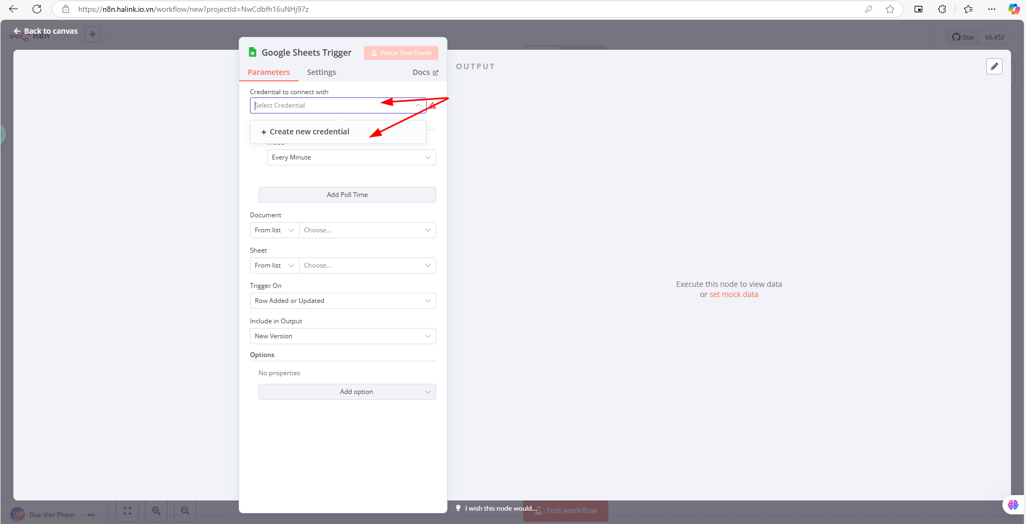Viewport: 1026px width, 524px height.
Task: Click the 'Trigger On' label
Action: point(265,286)
